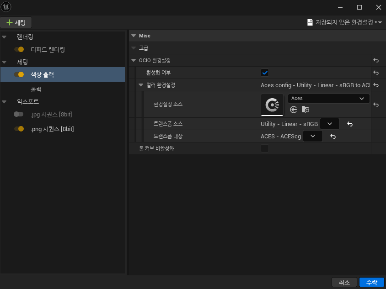
Task: Click the 'use selected asset' arrow icon
Action: click(x=294, y=110)
